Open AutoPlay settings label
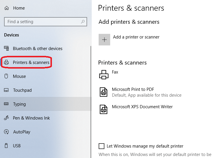The height and width of the screenshot is (158, 214). coord(22,132)
